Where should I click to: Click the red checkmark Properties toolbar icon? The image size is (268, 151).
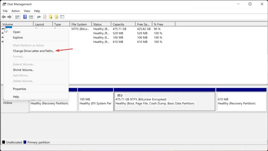point(45,17)
